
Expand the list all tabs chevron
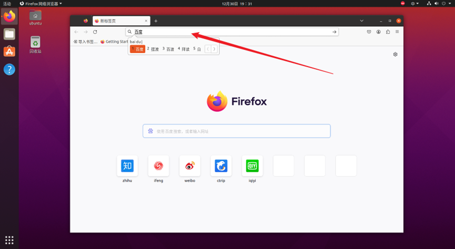(361, 21)
